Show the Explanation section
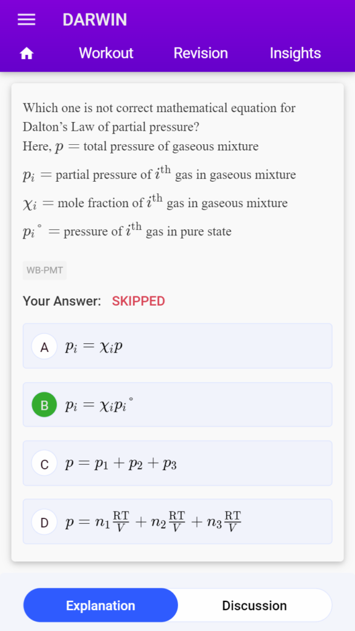This screenshot has height=631, width=355. [x=100, y=605]
